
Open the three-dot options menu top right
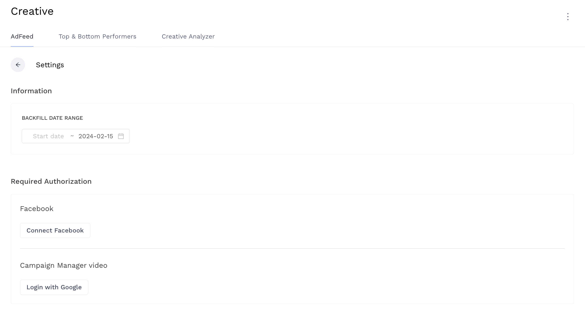(567, 16)
